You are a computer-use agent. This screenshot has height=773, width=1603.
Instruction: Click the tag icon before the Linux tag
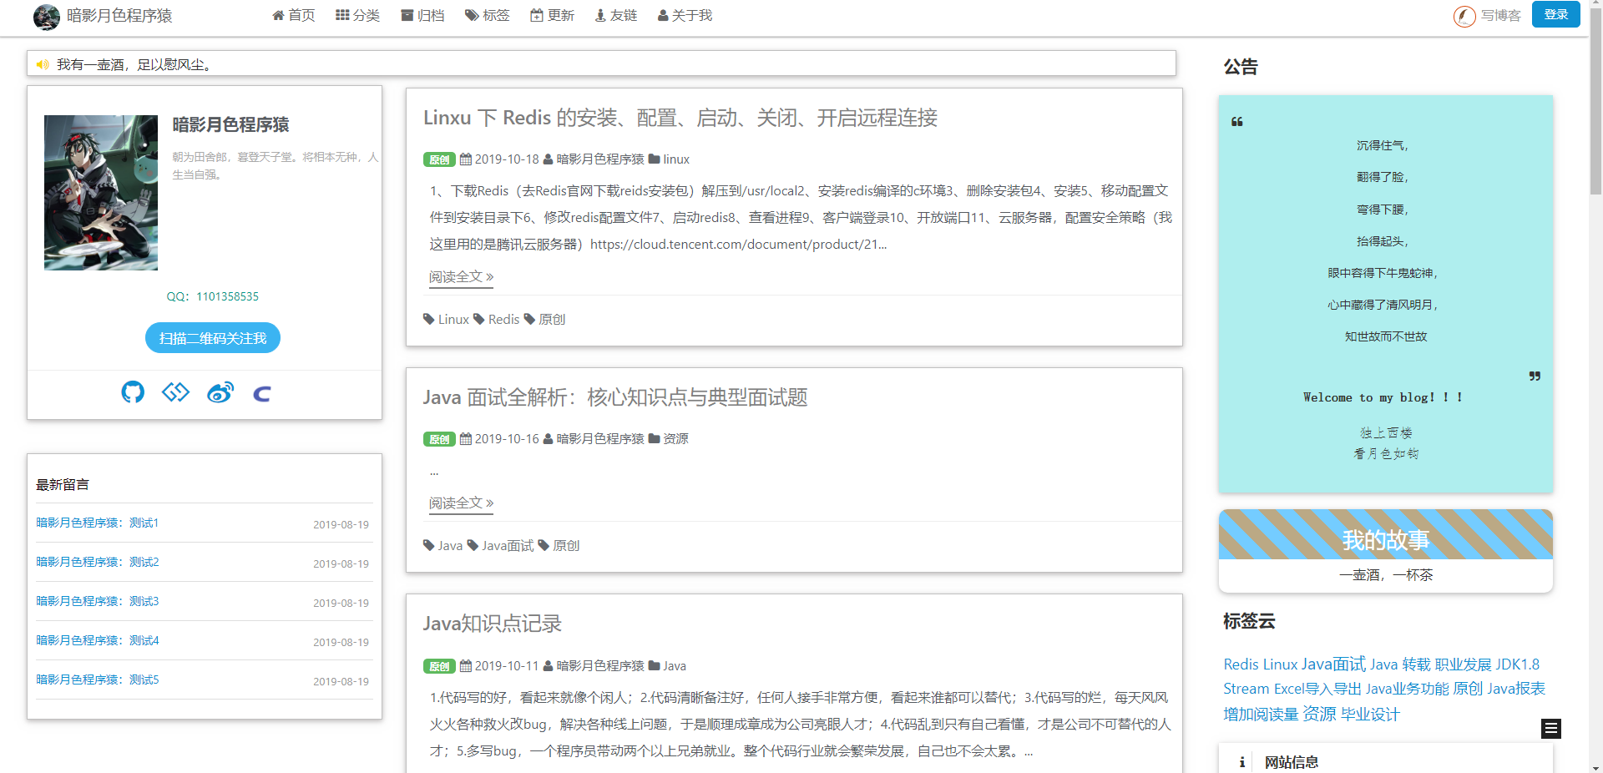[427, 319]
